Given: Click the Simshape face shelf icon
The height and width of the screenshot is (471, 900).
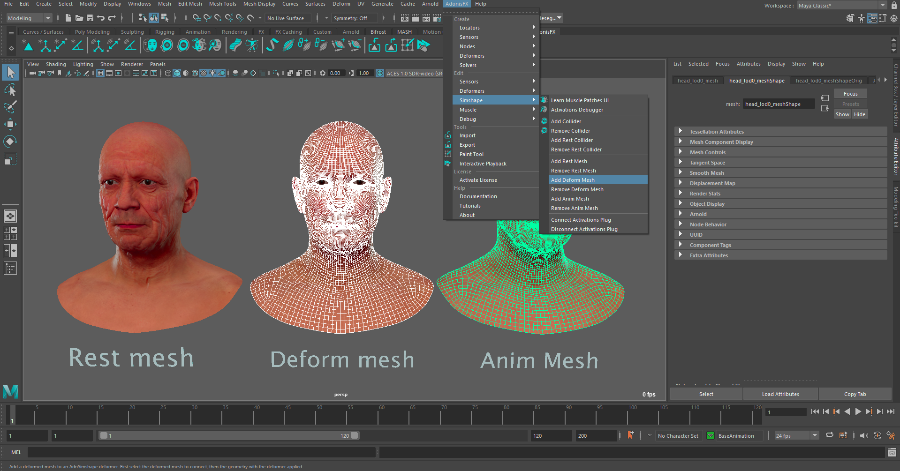Looking at the screenshot, I should 150,45.
